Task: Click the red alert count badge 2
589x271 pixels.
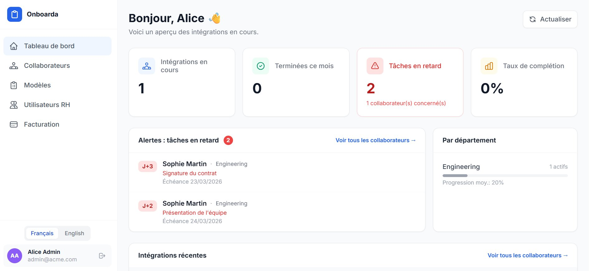Action: 228,140
